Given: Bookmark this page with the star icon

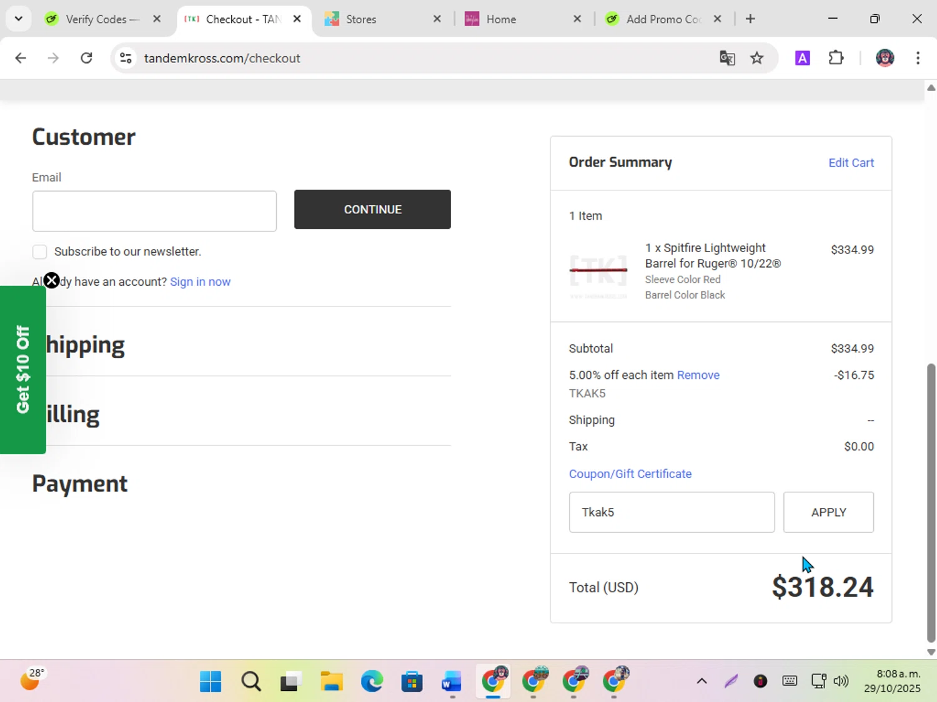Looking at the screenshot, I should point(757,58).
